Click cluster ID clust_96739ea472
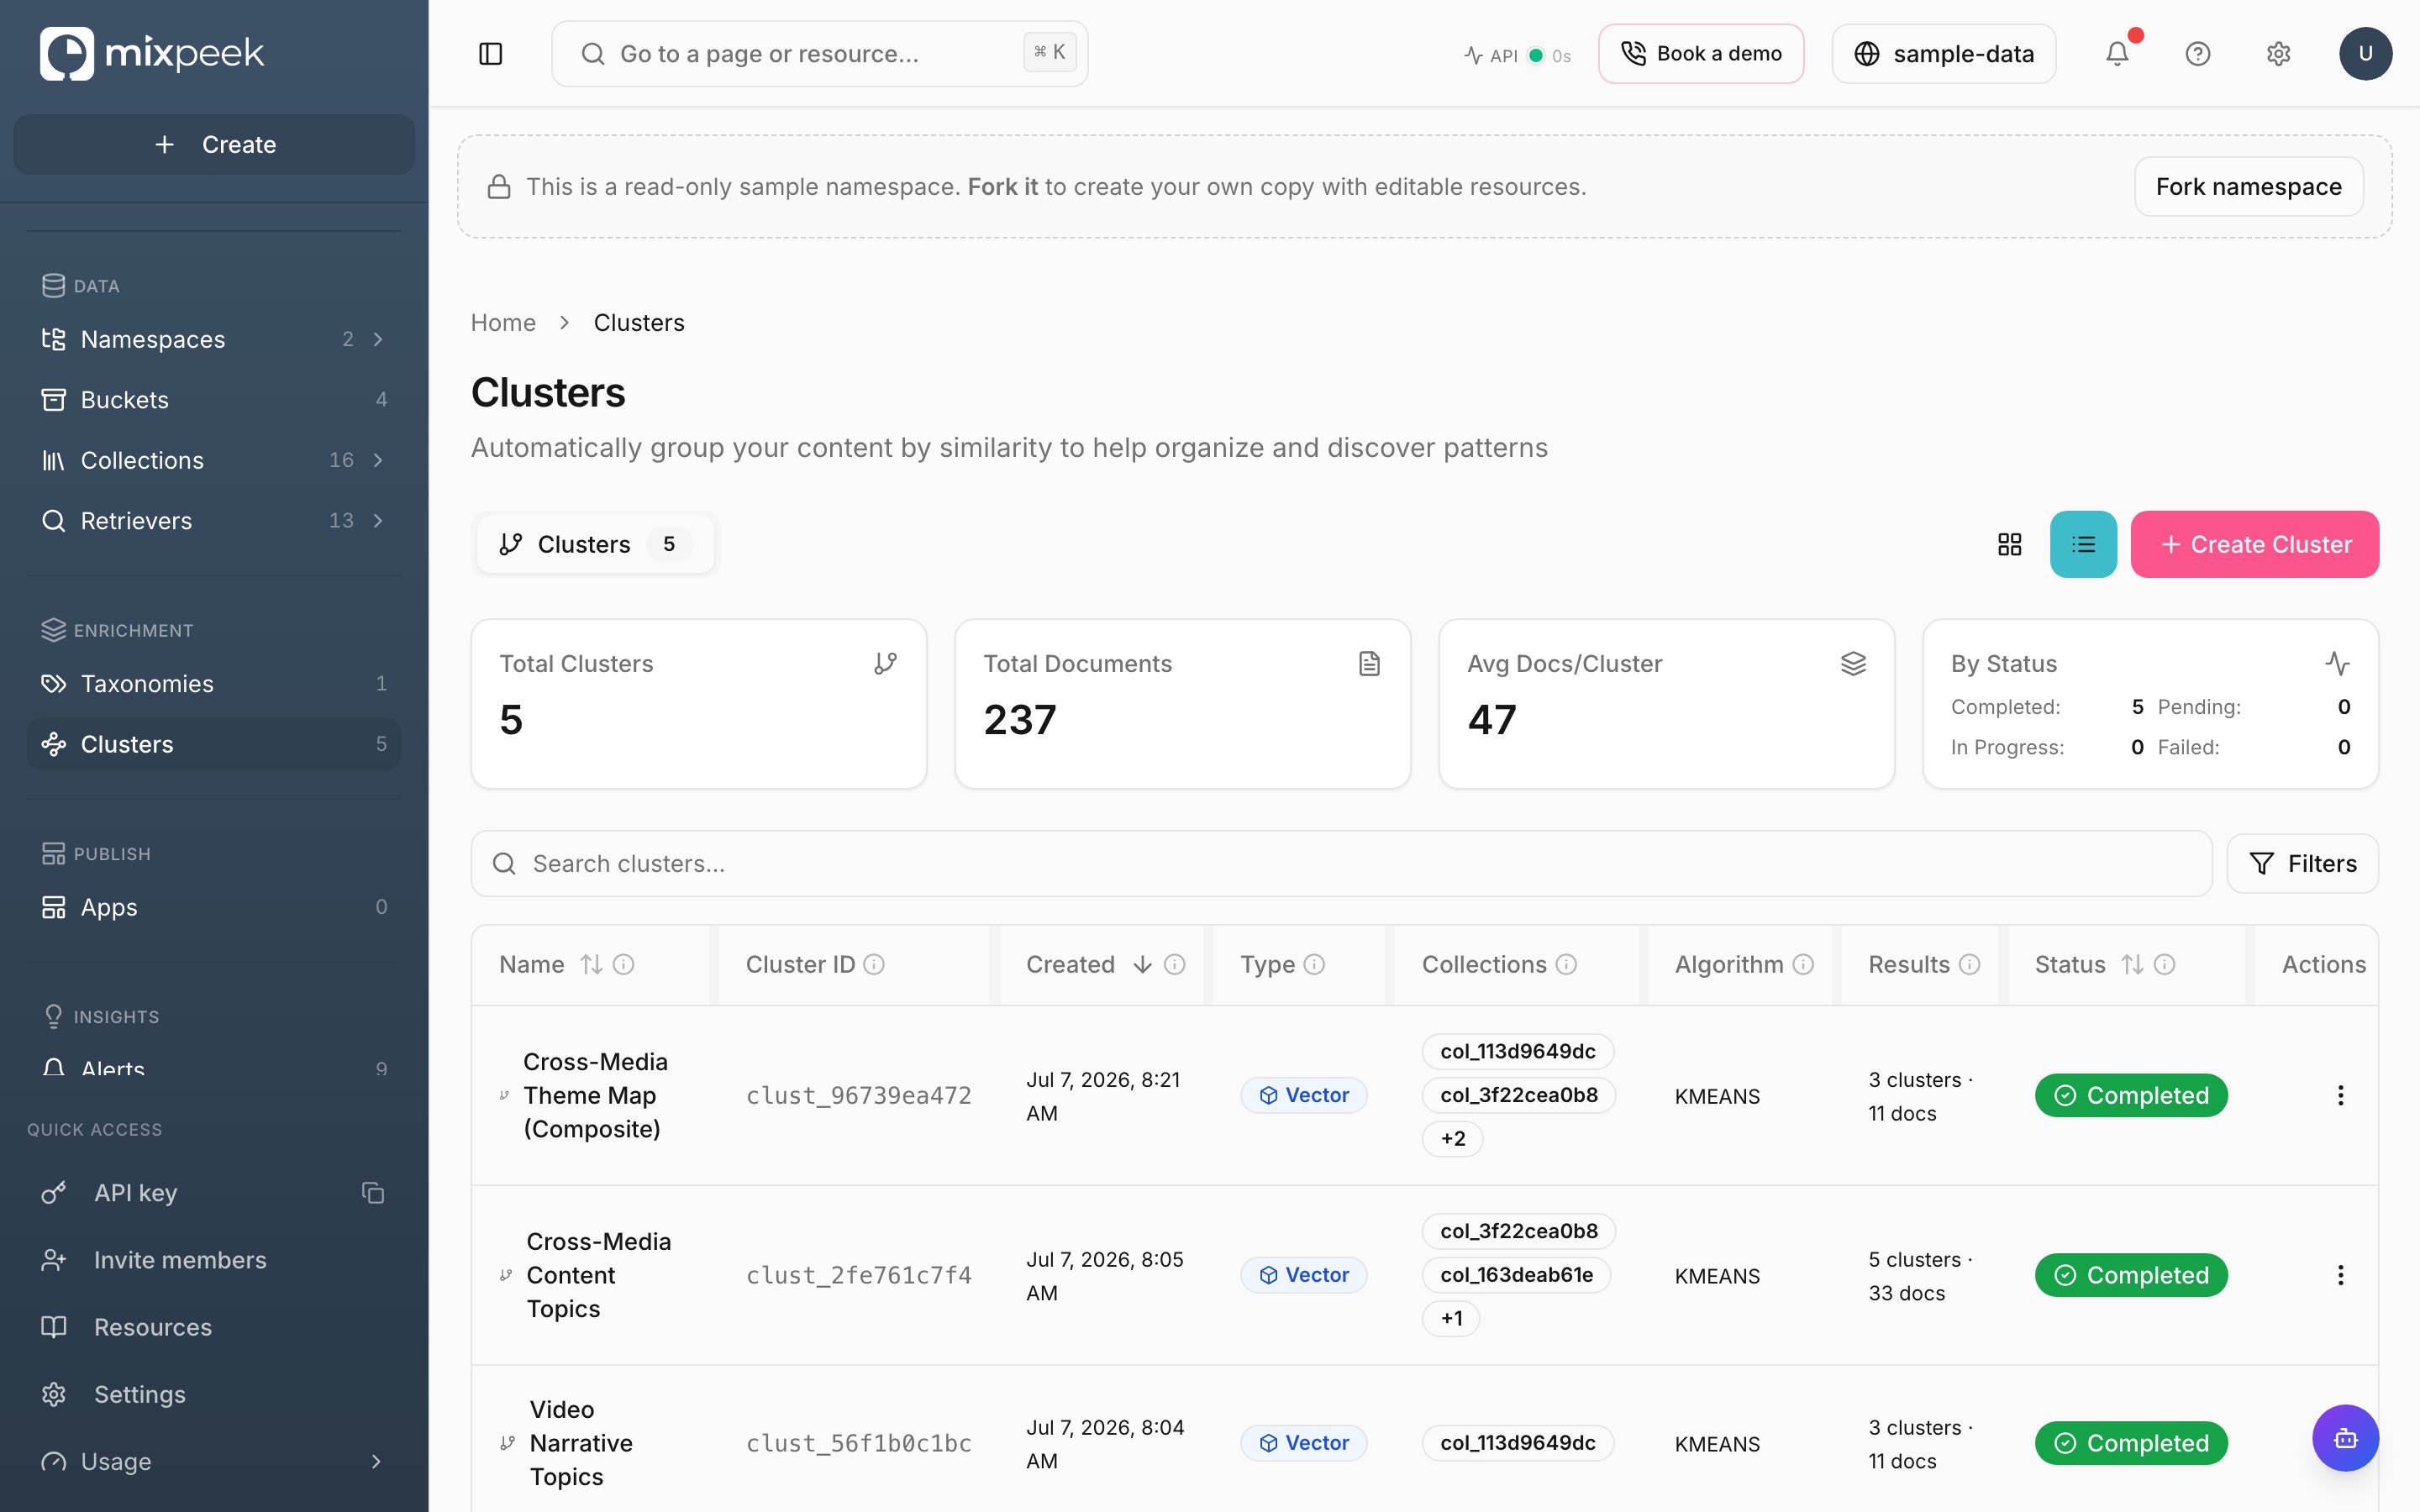Image resolution: width=2420 pixels, height=1512 pixels. point(858,1096)
